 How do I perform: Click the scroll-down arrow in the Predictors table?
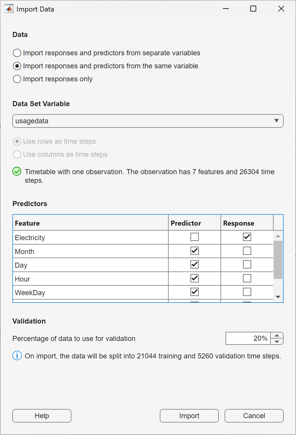[x=278, y=297]
